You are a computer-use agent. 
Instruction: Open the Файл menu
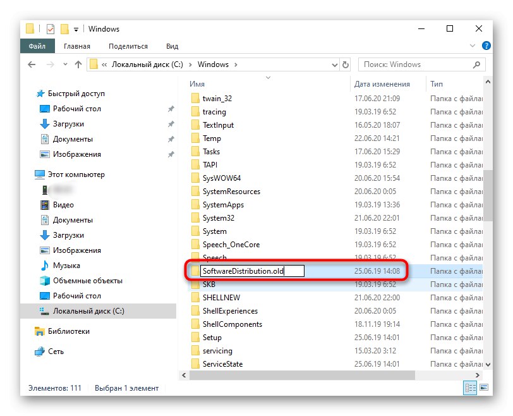37,46
